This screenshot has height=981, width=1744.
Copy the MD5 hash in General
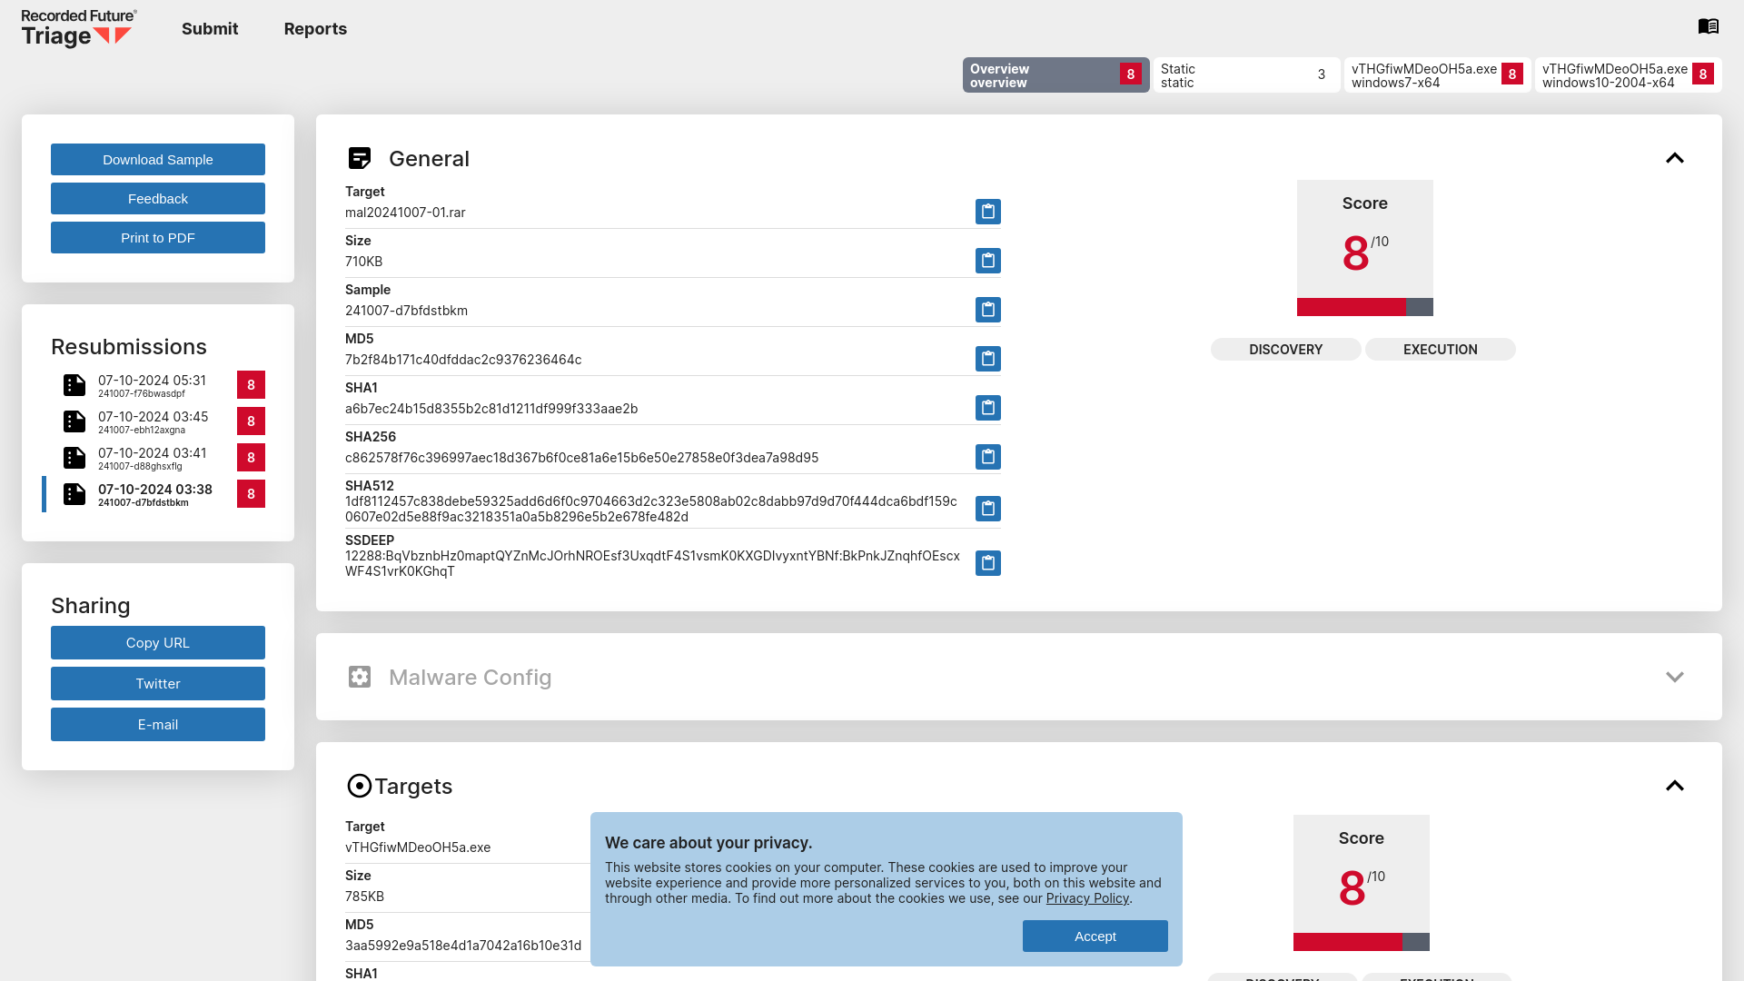coord(988,359)
